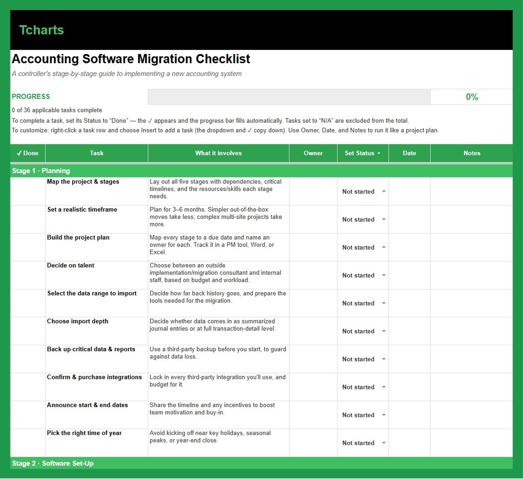Select the controller's stage-by-stage guide subtitle

click(127, 74)
